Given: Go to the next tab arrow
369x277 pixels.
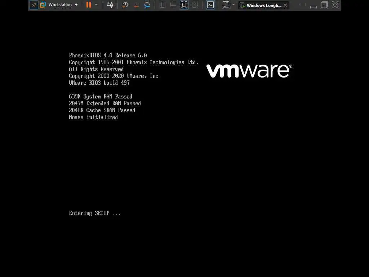Looking at the screenshot, I should 305,4.
